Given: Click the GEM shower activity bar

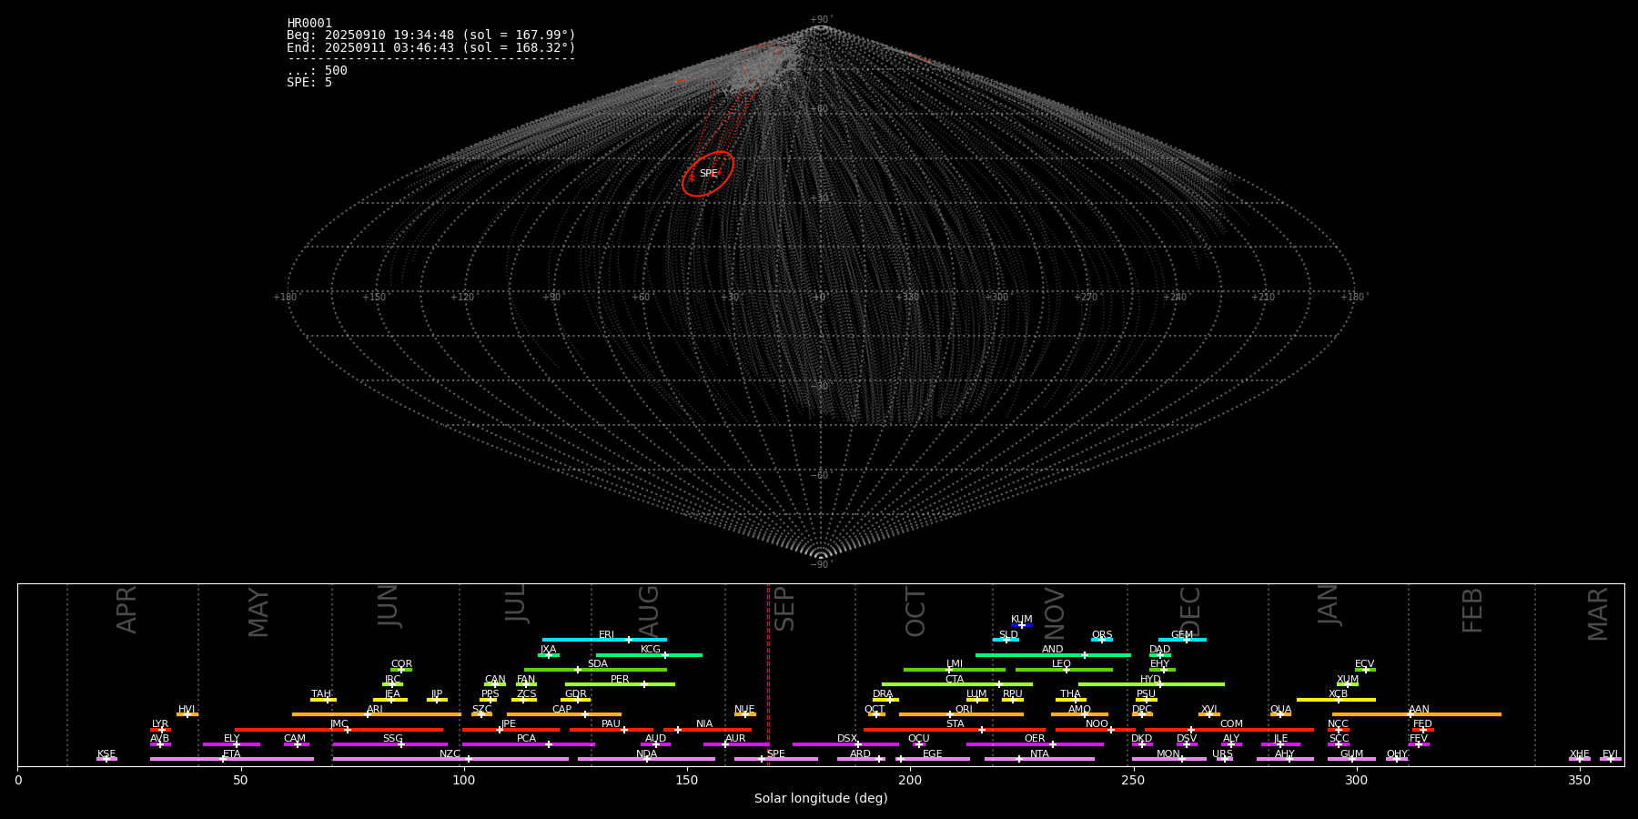Looking at the screenshot, I should pyautogui.click(x=1182, y=640).
